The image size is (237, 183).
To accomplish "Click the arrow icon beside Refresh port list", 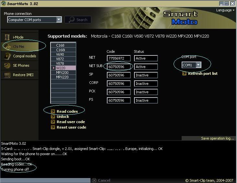I will [x=184, y=74].
